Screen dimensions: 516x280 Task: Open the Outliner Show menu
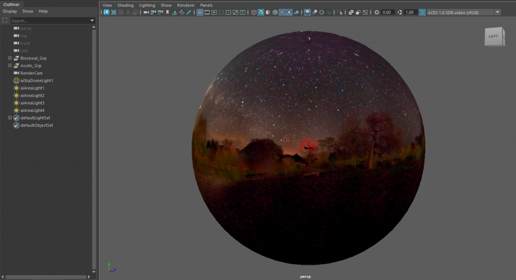pos(28,11)
